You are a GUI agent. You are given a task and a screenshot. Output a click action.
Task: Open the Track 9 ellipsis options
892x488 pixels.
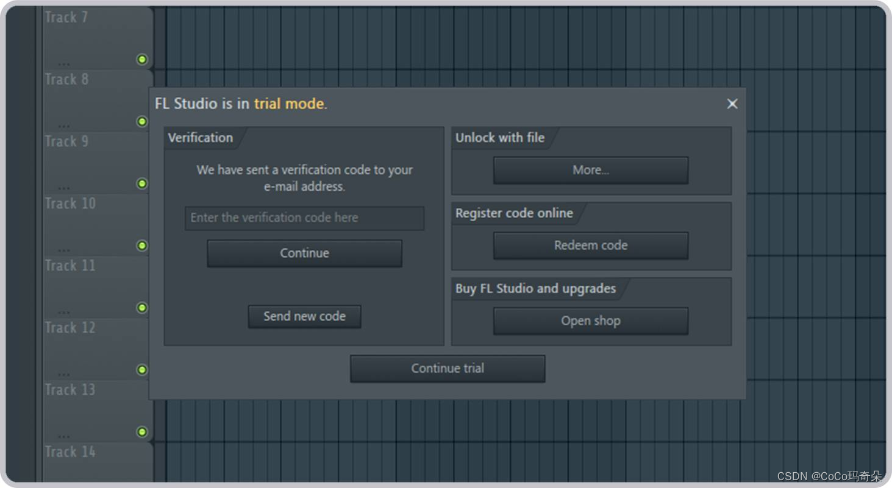tap(64, 187)
